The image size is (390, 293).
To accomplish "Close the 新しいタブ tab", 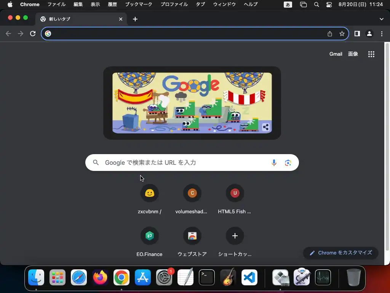I will [121, 19].
